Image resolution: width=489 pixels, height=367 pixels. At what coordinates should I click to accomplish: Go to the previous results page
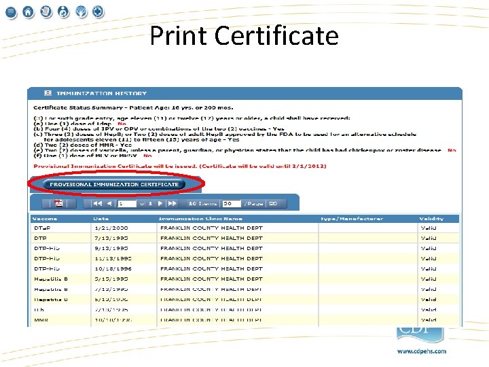point(109,203)
